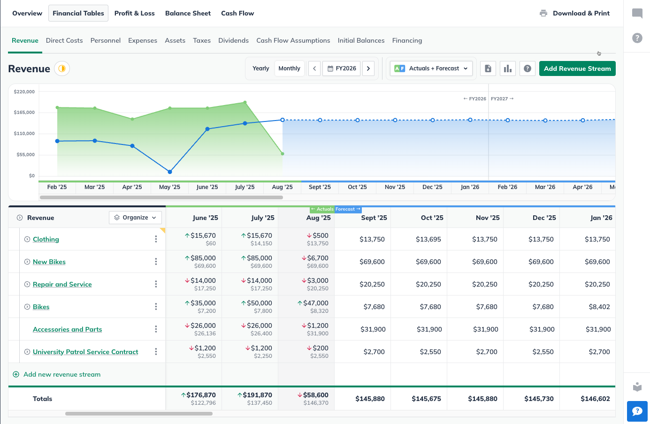Viewport: 650px width, 424px height.
Task: Click the blue chat support icon
Action: [x=637, y=411]
